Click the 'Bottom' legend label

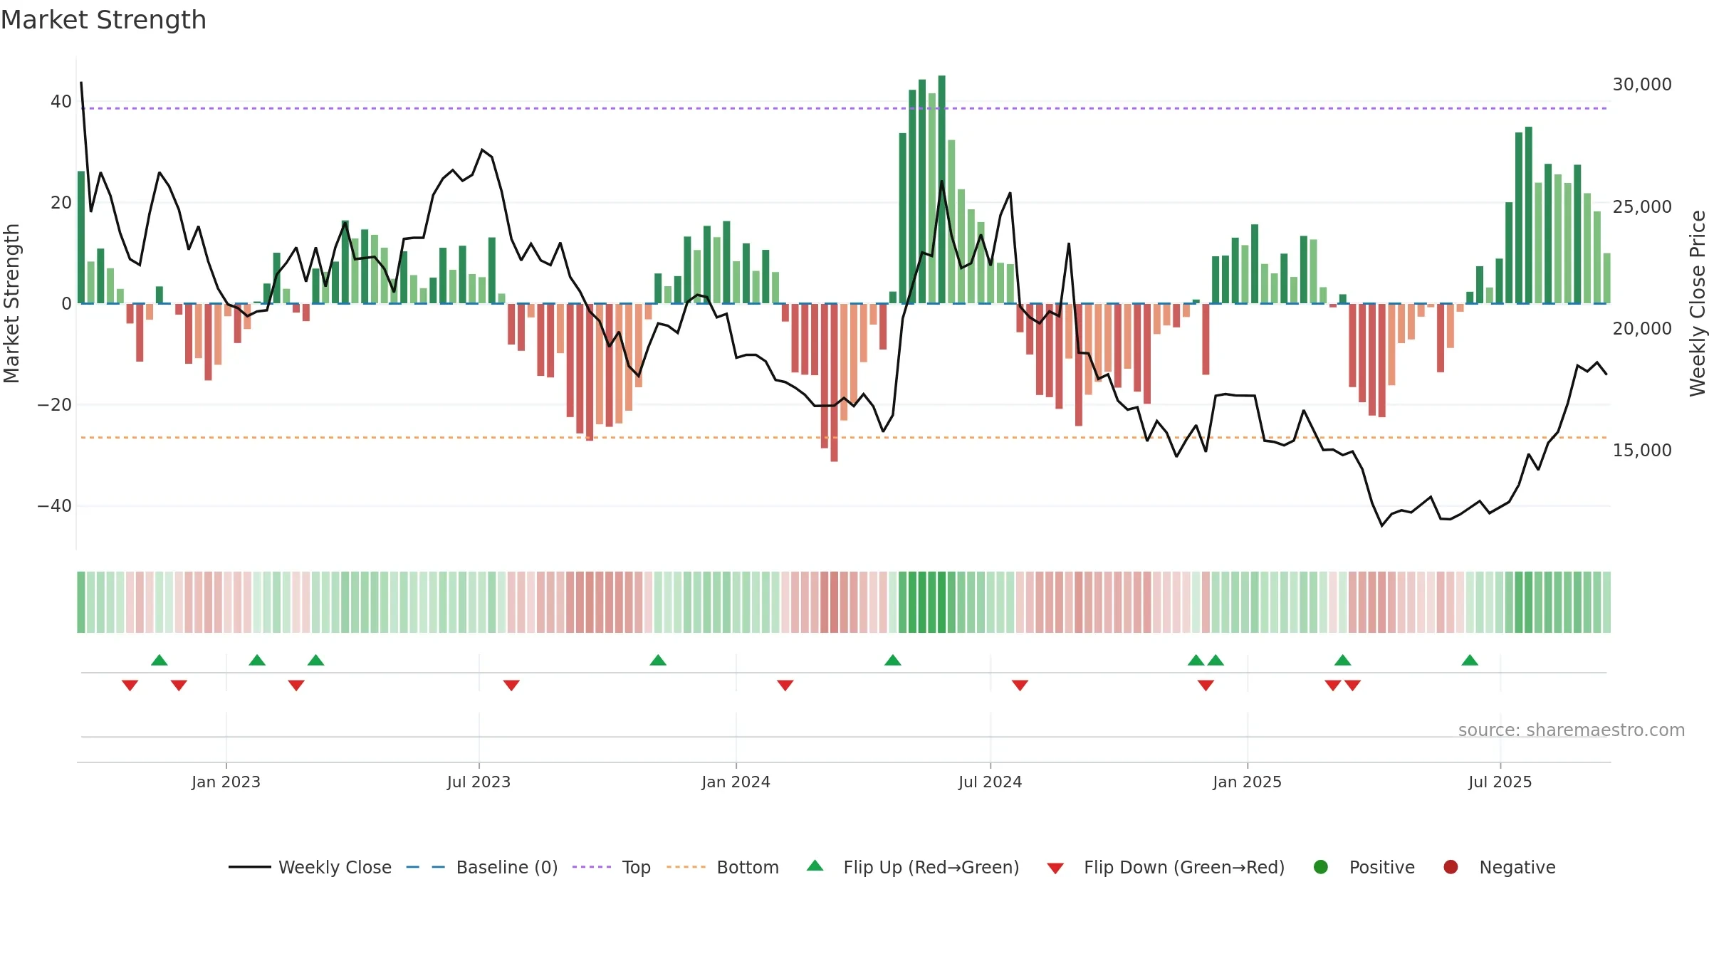[748, 868]
